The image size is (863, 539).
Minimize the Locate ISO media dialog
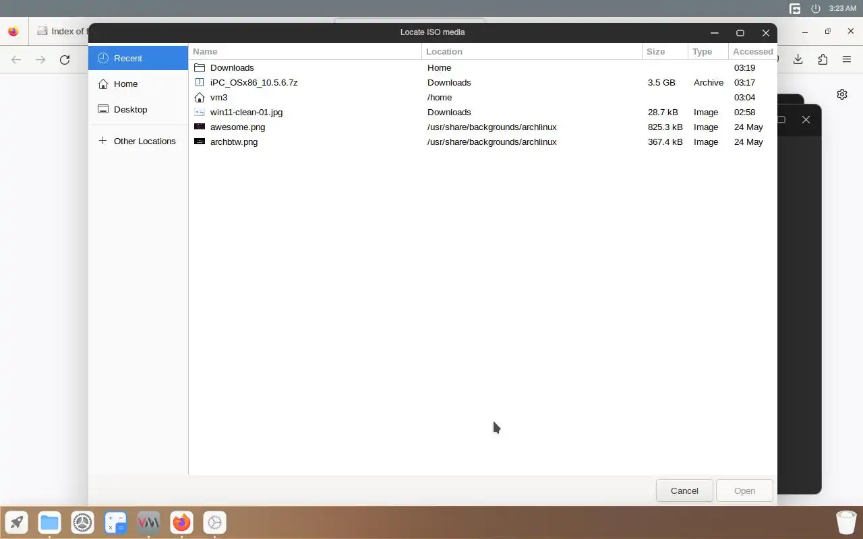(x=714, y=32)
